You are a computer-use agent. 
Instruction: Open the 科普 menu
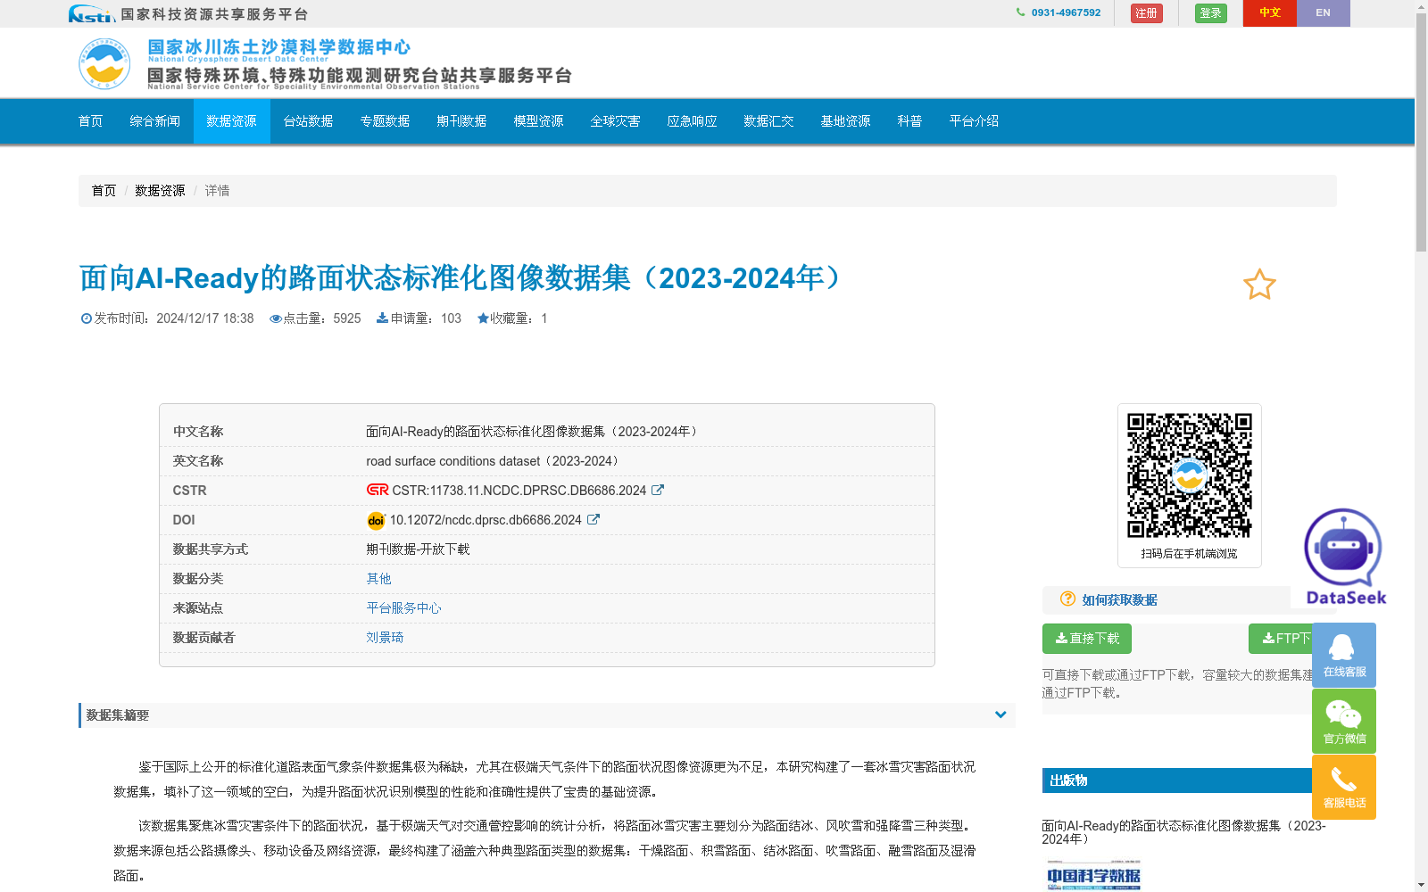tap(910, 121)
